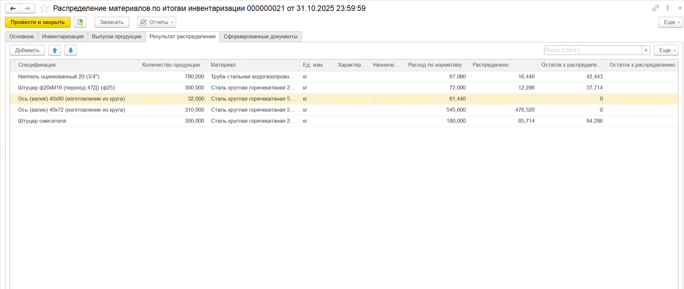Screen dimensions: 684x289
Task: Add document to favorites with star
Action: pyautogui.click(x=44, y=9)
